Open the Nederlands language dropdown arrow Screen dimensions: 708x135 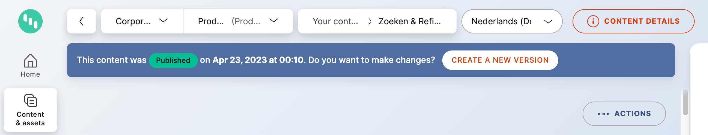point(548,22)
